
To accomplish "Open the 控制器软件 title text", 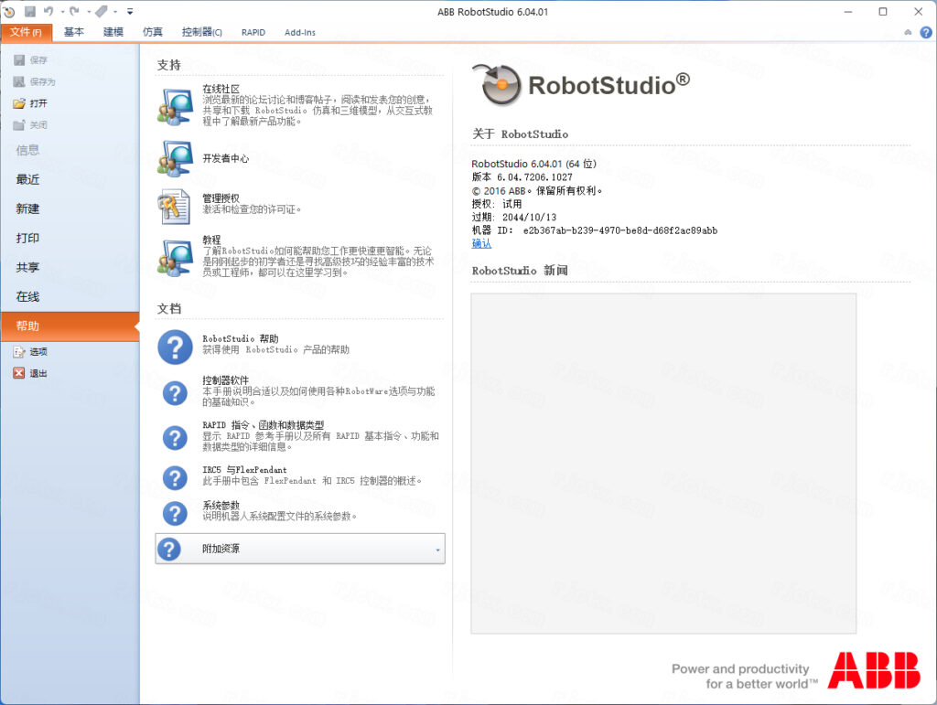I will (x=225, y=380).
